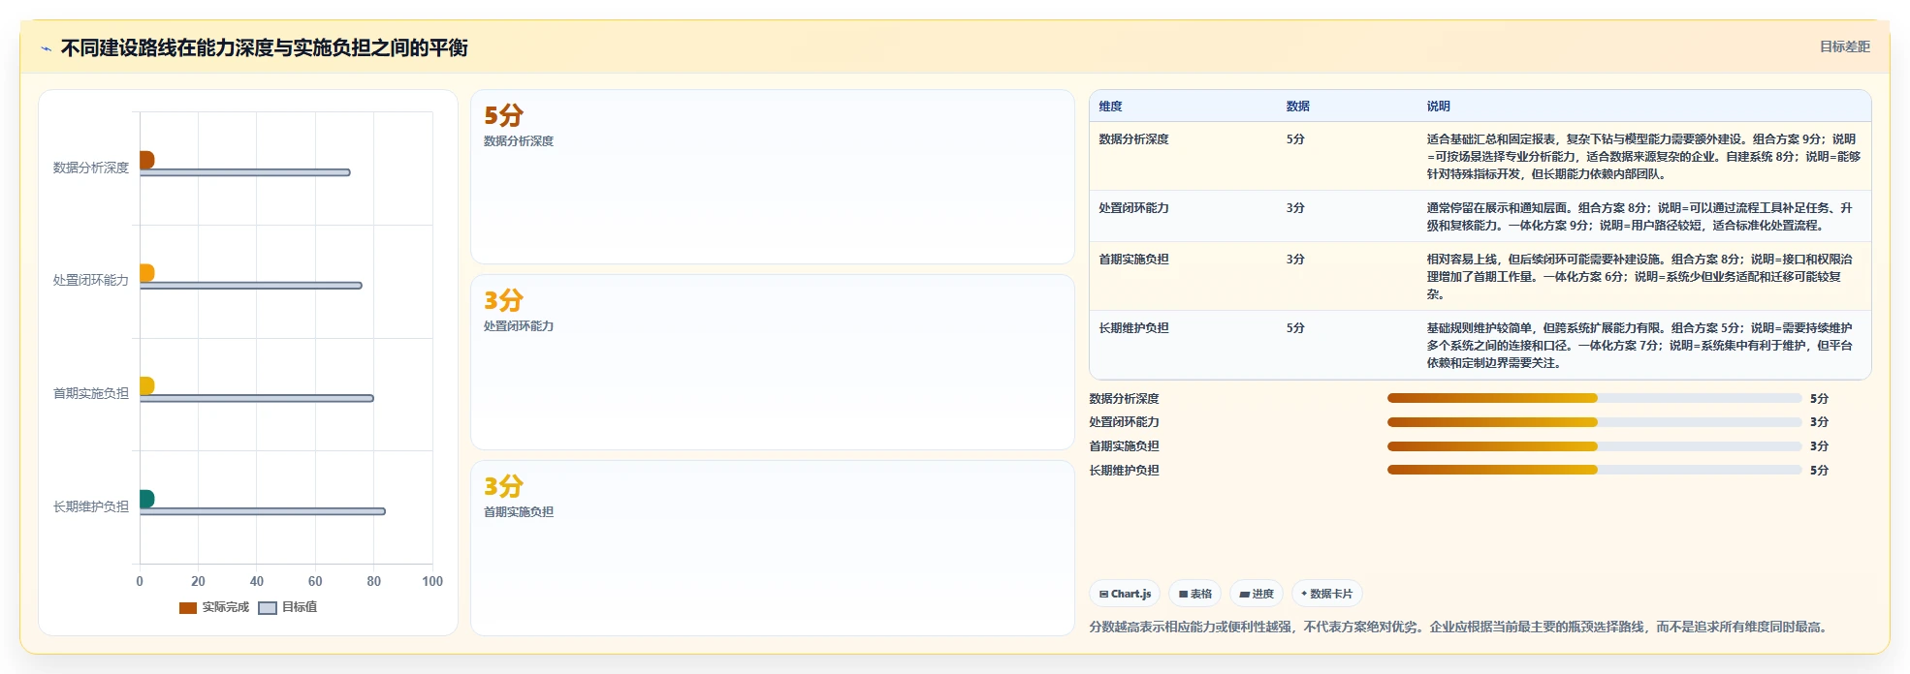
Task: Click the description starting 通常停留在展示和通知层面
Action: (1639, 217)
